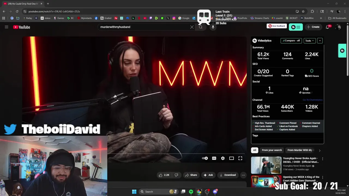
Task: Bookmark this page with the star
Action: 303,11
